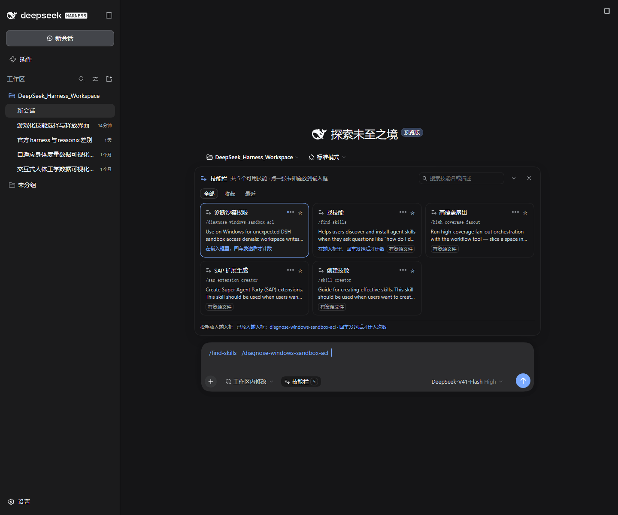Viewport: 618px width, 515px height.
Task: Favorite the 找技能 skill star
Action: point(413,212)
